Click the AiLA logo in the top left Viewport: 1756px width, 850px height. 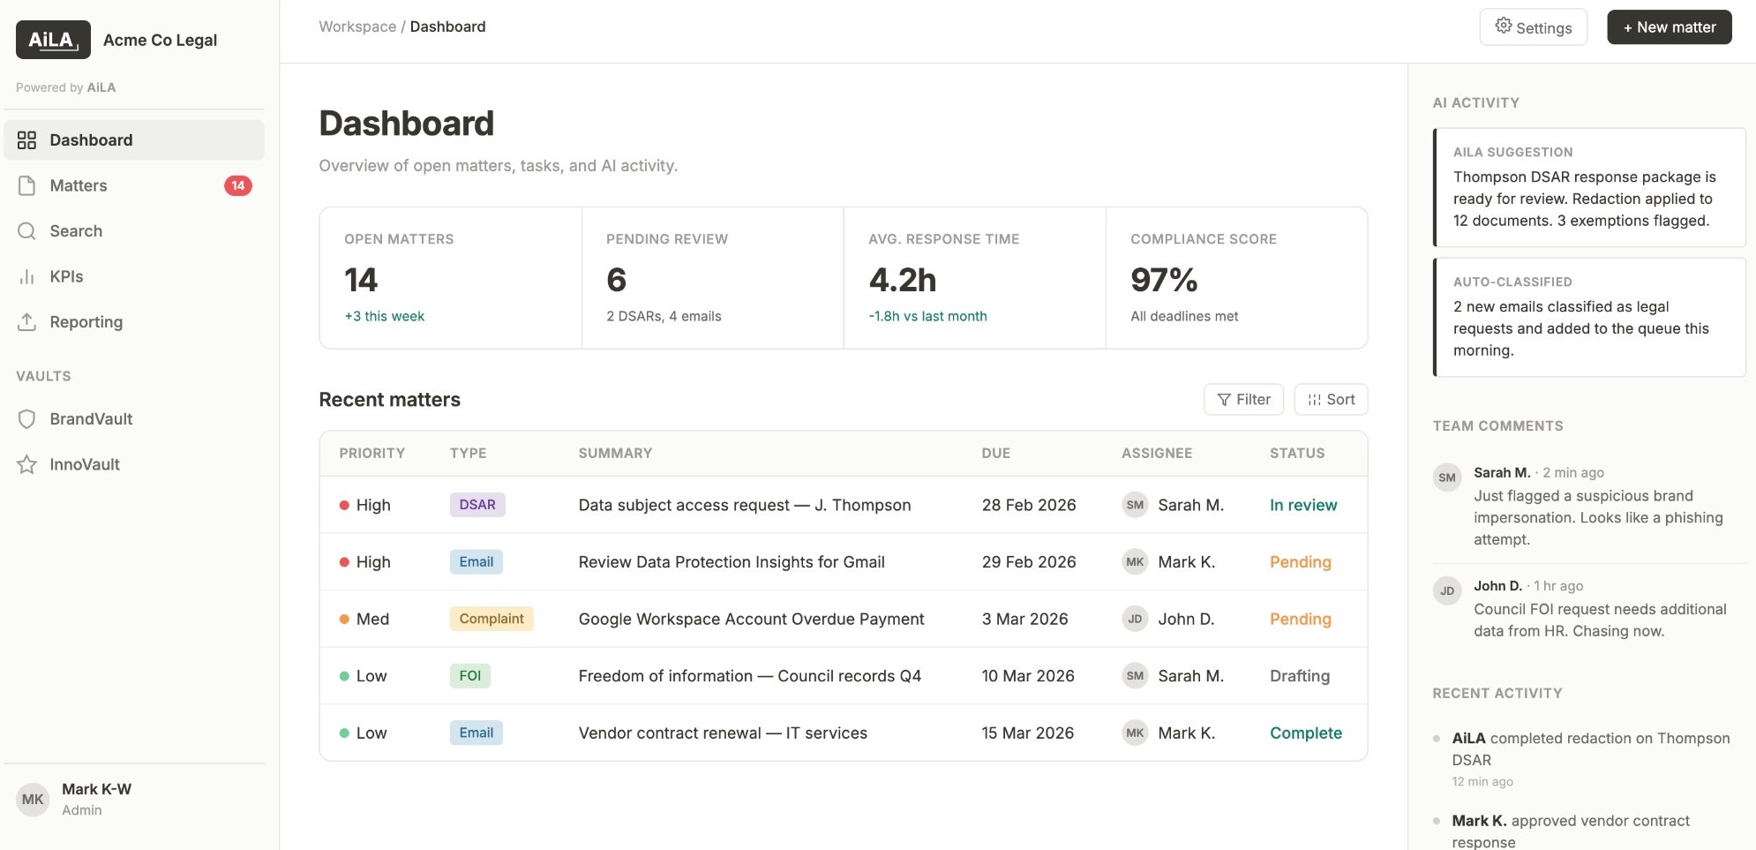pyautogui.click(x=52, y=39)
